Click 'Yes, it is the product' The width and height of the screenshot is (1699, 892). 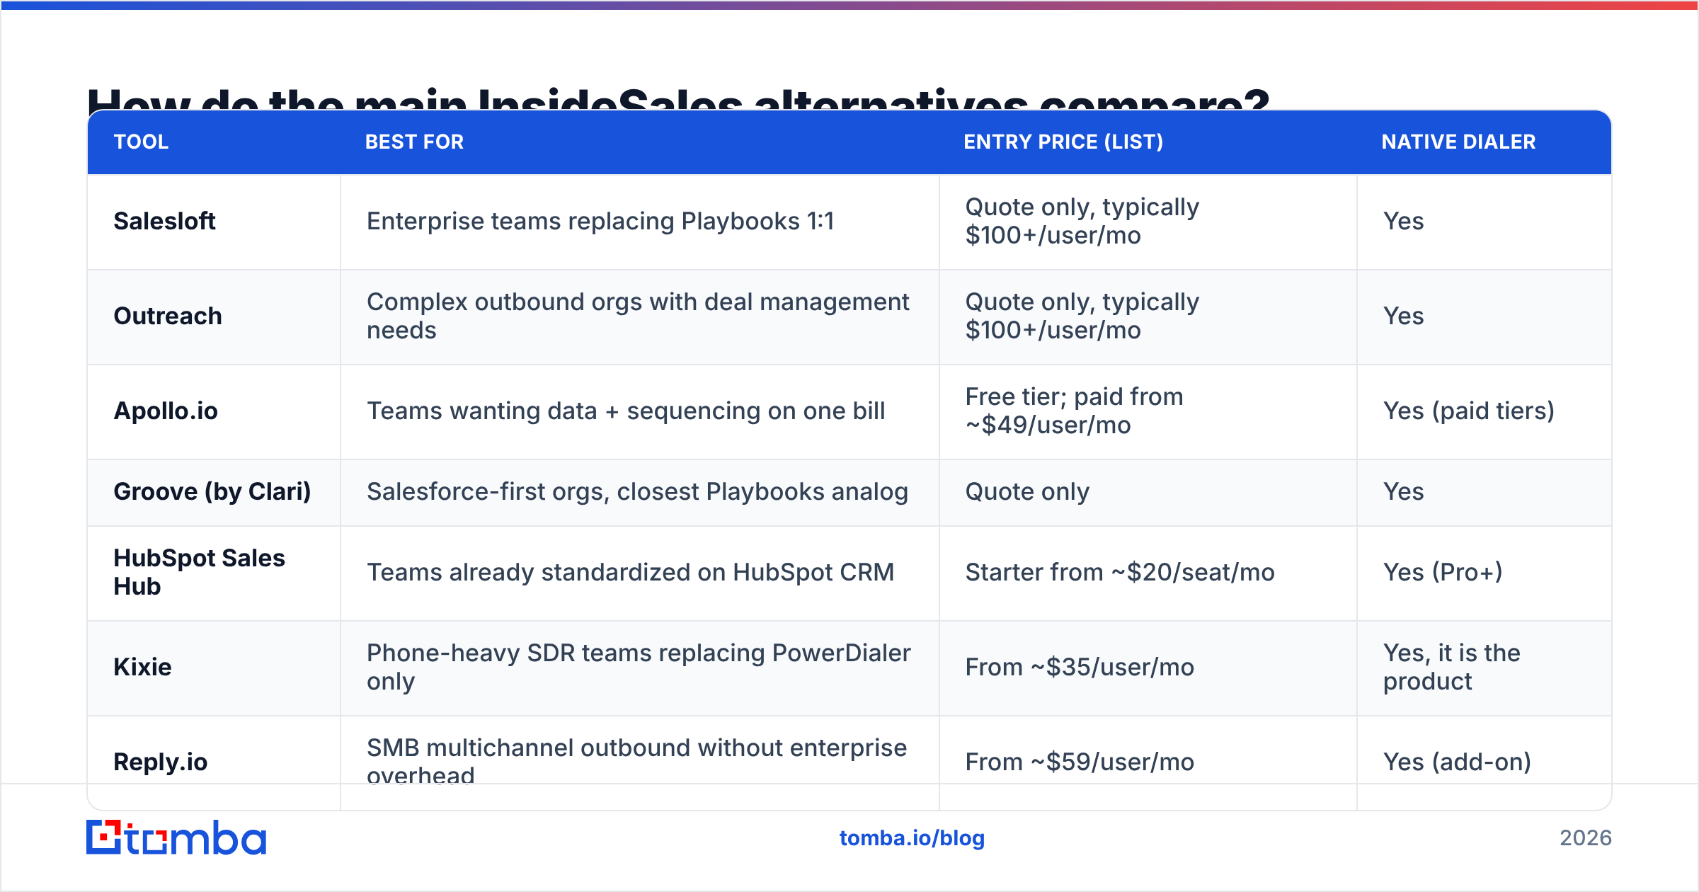[1452, 667]
